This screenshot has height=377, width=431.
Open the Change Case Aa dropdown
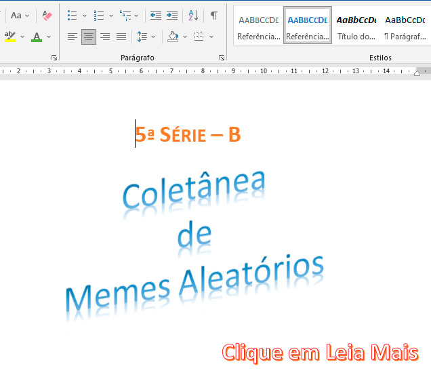(x=20, y=15)
